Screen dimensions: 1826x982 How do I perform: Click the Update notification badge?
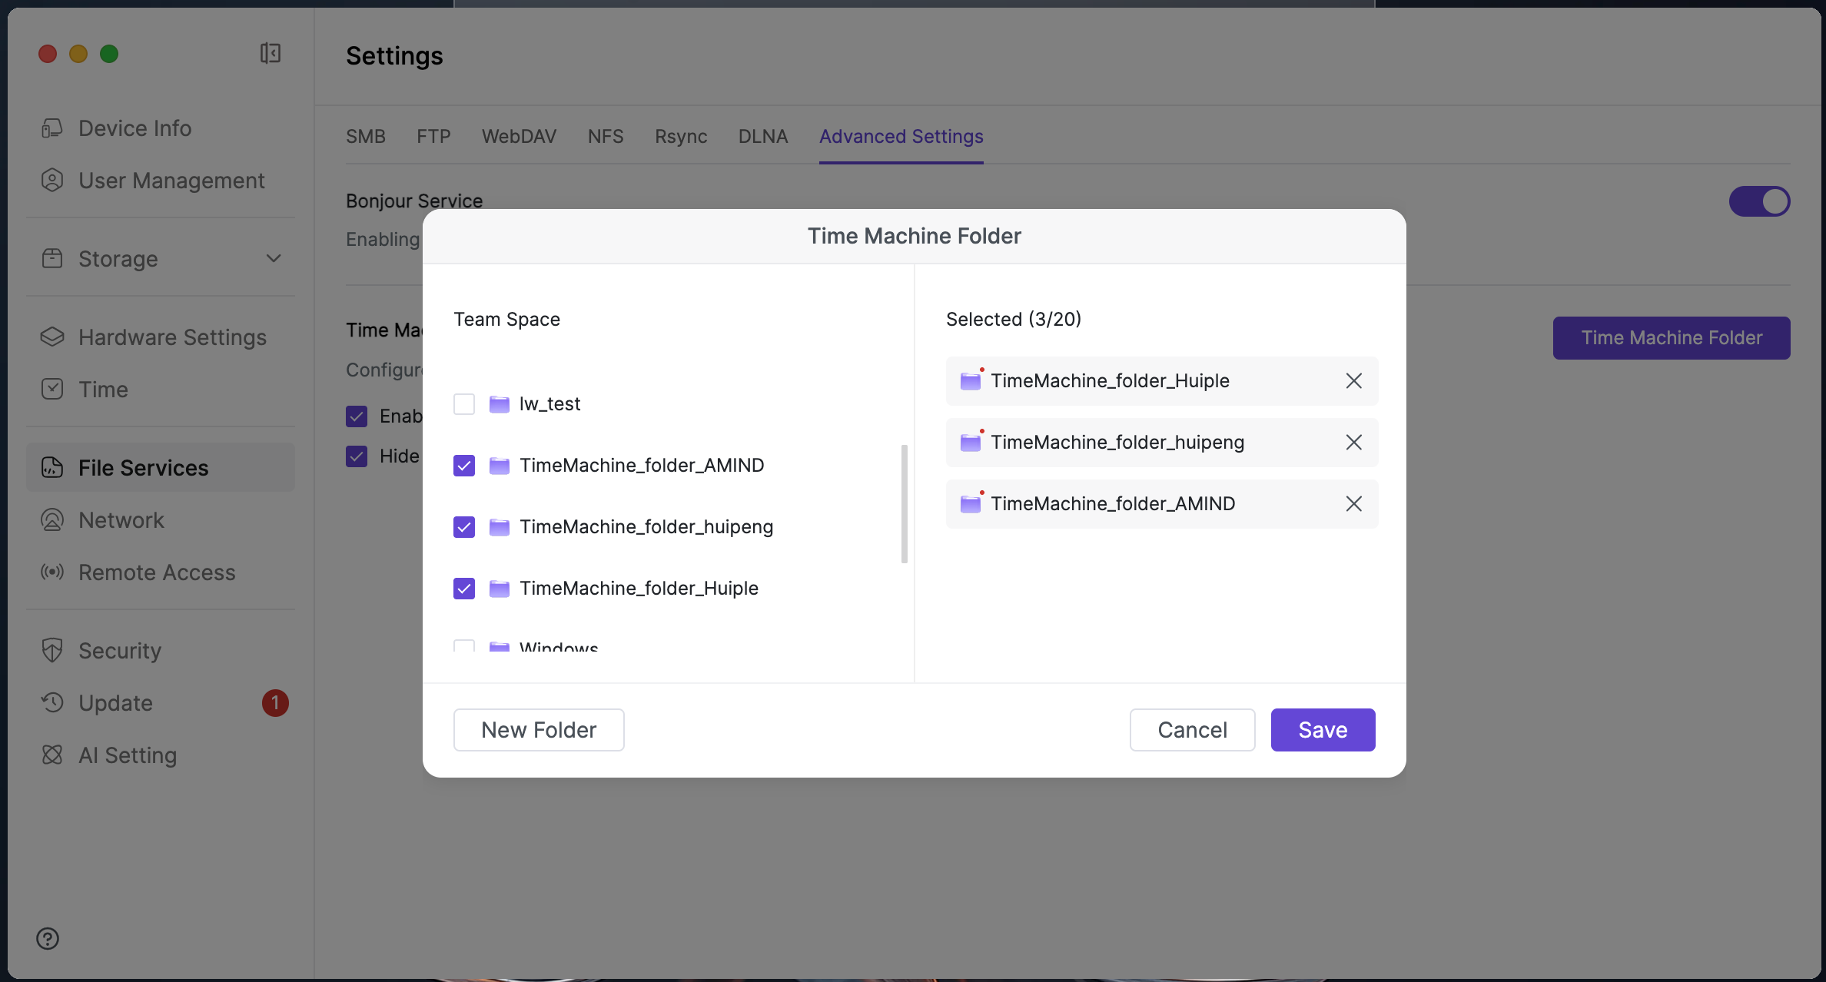click(275, 703)
